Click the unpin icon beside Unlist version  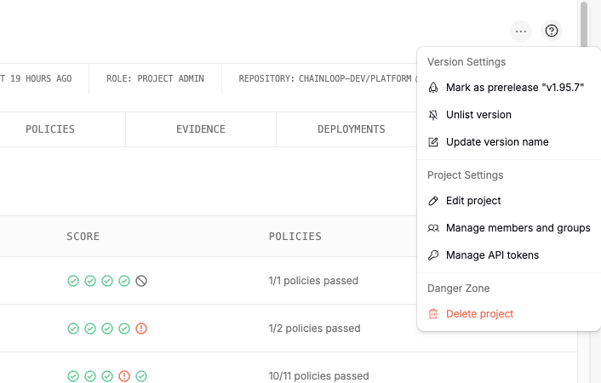pyautogui.click(x=433, y=115)
